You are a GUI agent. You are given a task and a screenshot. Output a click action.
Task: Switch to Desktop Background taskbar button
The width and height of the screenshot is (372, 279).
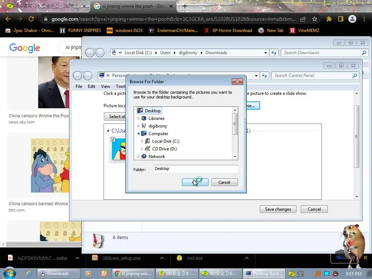click(264, 274)
